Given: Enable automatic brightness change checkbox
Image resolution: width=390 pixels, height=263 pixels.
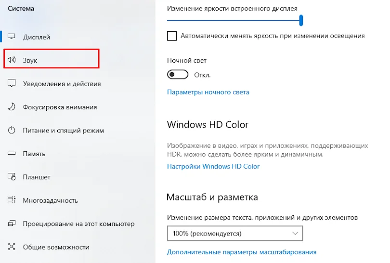Looking at the screenshot, I should tap(172, 36).
